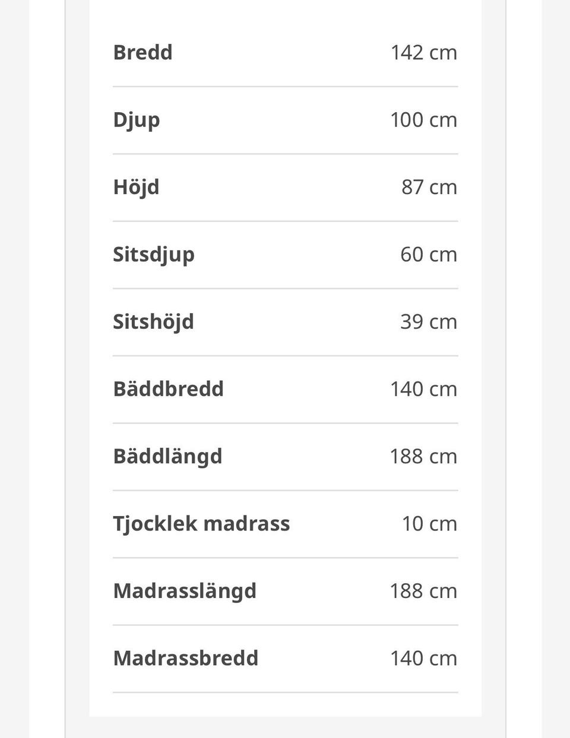Screen dimensions: 570x738
Task: Click the Bäddlängd label
Action: tap(167, 457)
